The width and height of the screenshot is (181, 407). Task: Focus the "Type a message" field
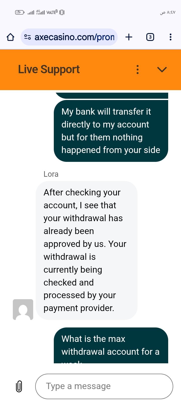[104, 386]
